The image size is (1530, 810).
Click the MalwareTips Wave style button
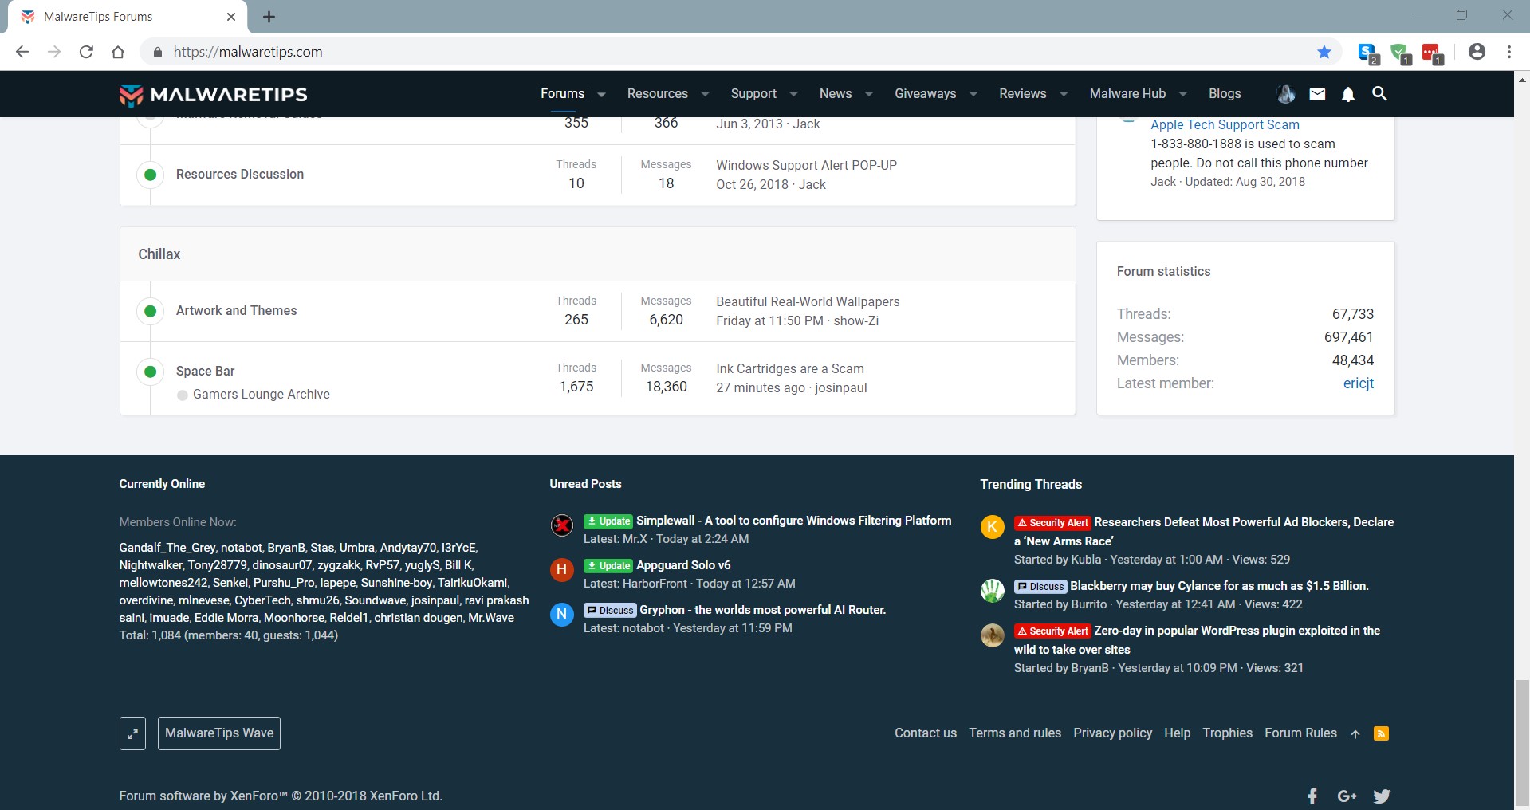pos(219,733)
